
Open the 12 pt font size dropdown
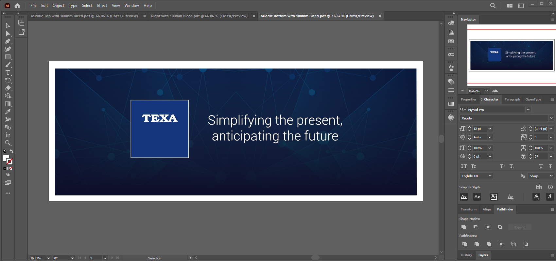490,129
